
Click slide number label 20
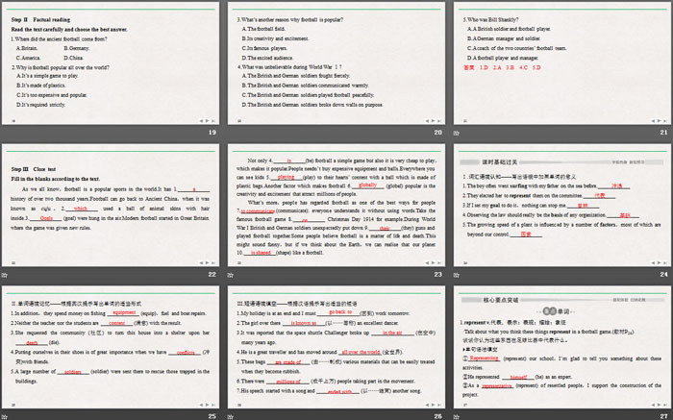(437, 133)
